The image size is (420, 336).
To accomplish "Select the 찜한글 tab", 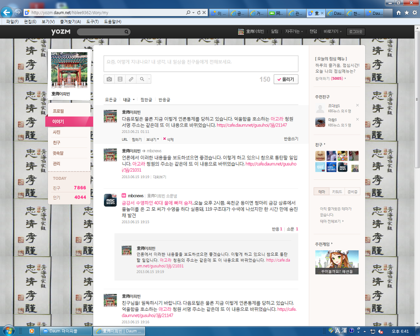I will 146,100.
